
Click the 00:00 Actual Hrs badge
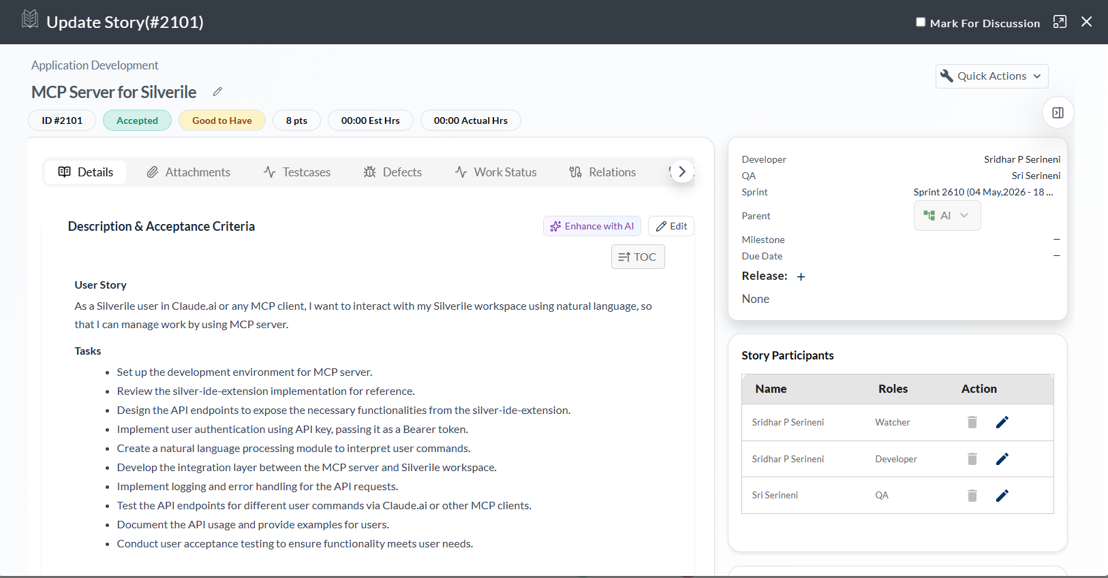(471, 121)
